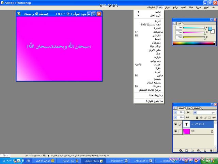Click the foreground blue color swatch
Screen dimensions: 218x164
point(210,29)
